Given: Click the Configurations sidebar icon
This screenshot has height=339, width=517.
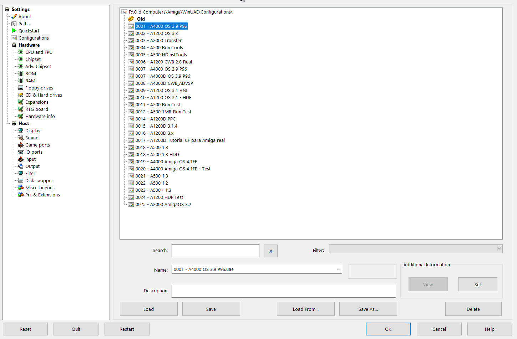Looking at the screenshot, I should pyautogui.click(x=14, y=38).
